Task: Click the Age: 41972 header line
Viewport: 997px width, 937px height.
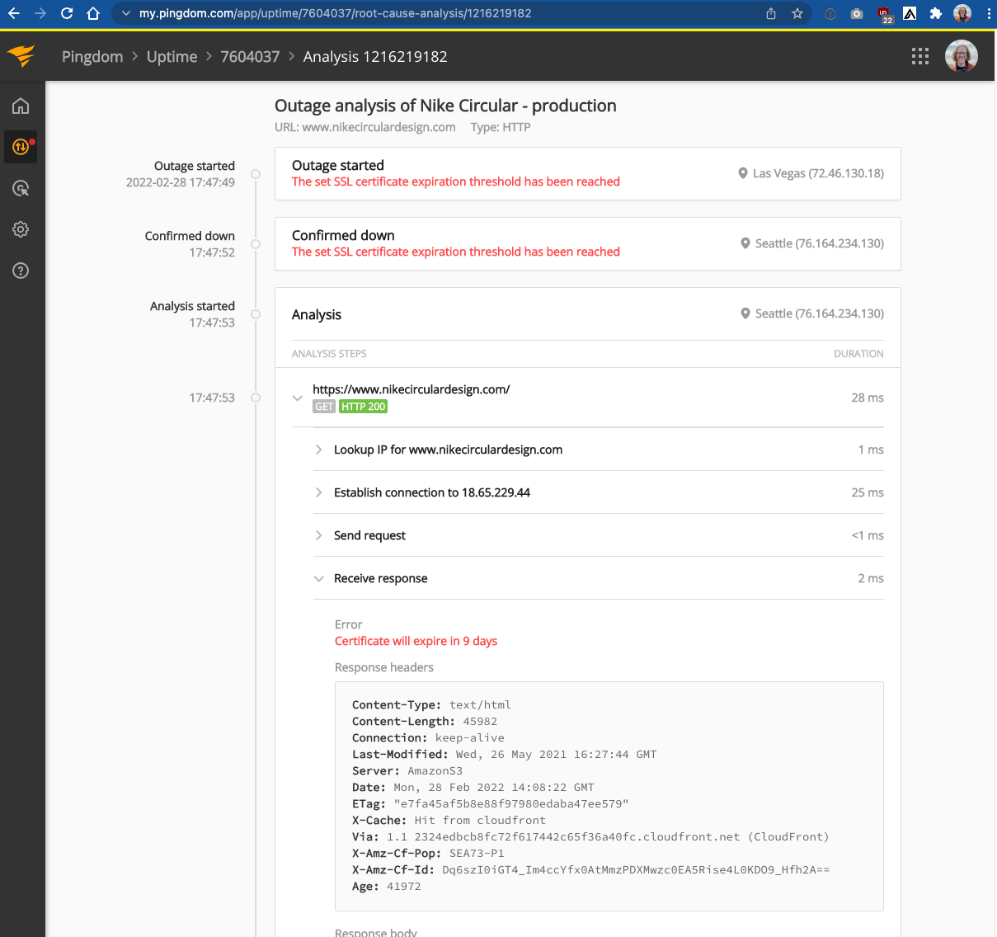Action: pyautogui.click(x=387, y=886)
